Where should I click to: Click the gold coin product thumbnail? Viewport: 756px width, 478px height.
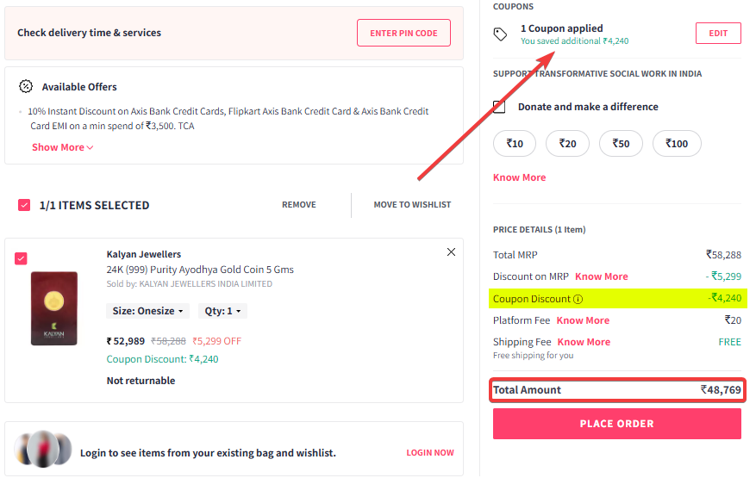pos(54,308)
